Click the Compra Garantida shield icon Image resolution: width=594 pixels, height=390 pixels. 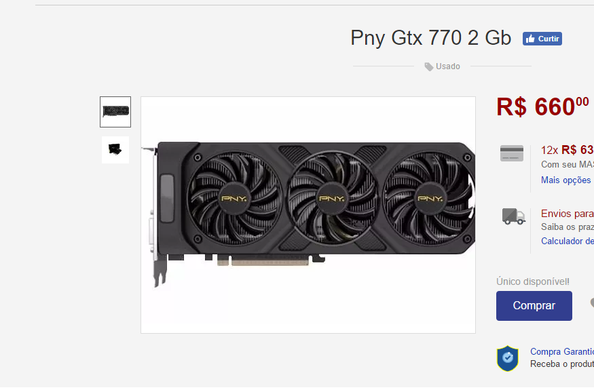(508, 358)
